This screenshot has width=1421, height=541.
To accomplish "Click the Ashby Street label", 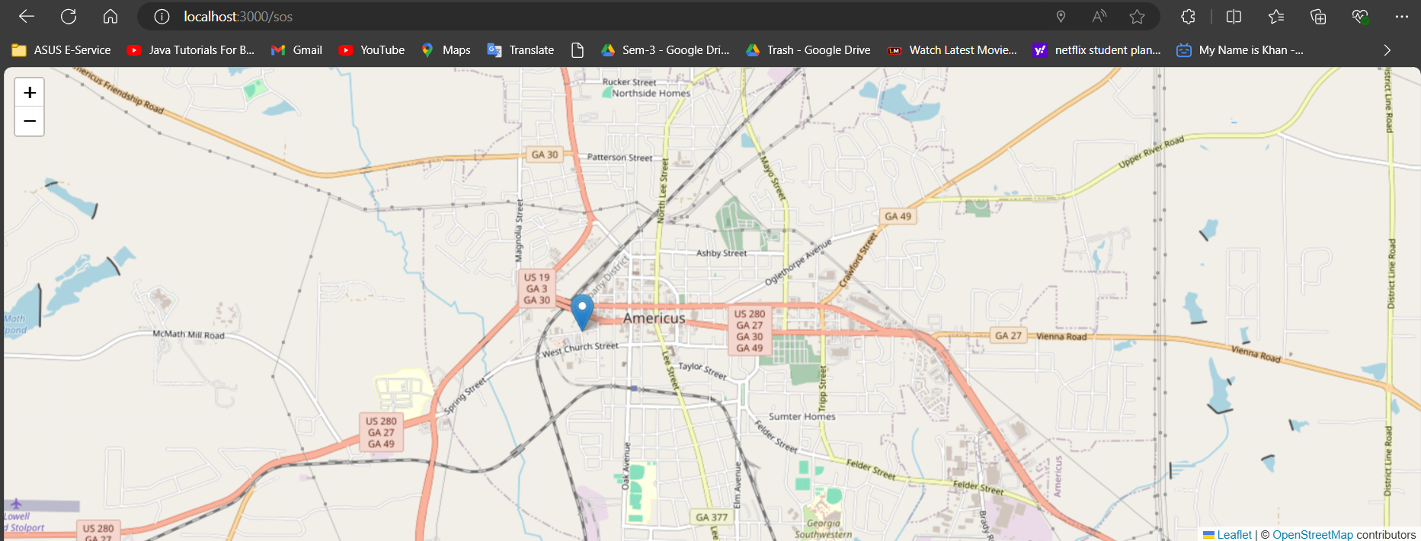I will (x=721, y=253).
